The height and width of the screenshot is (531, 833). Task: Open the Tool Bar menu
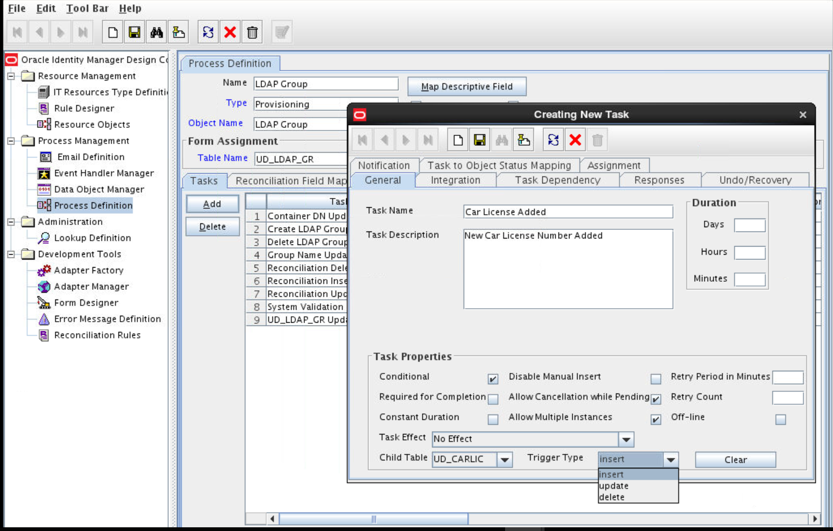point(88,9)
